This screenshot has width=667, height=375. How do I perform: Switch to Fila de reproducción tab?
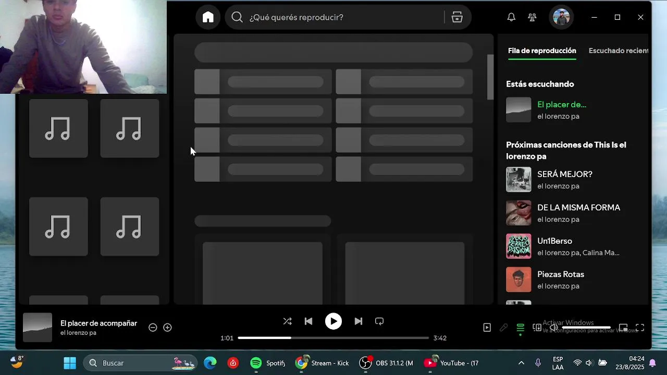click(542, 51)
